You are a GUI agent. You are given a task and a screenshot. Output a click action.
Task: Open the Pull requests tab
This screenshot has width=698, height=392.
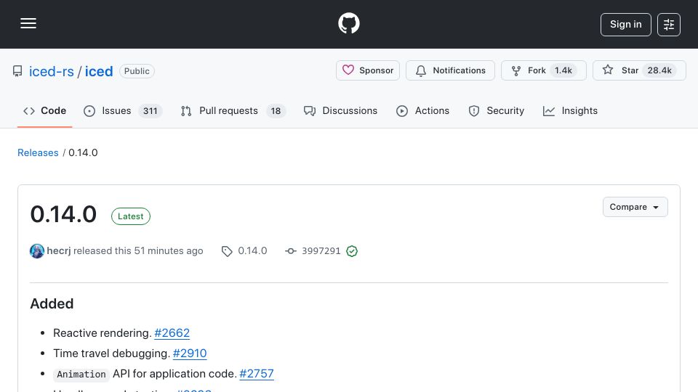(x=233, y=110)
